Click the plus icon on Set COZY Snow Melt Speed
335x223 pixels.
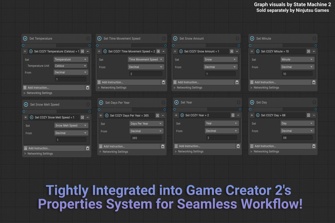82,117
